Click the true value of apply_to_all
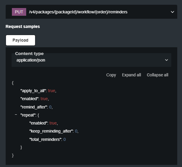This screenshot has height=167, width=182. 51,91
